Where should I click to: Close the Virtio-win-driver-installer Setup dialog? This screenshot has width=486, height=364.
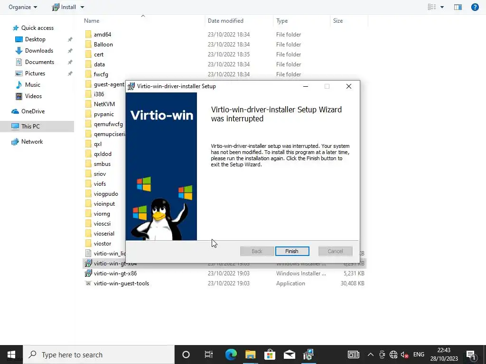349,86
